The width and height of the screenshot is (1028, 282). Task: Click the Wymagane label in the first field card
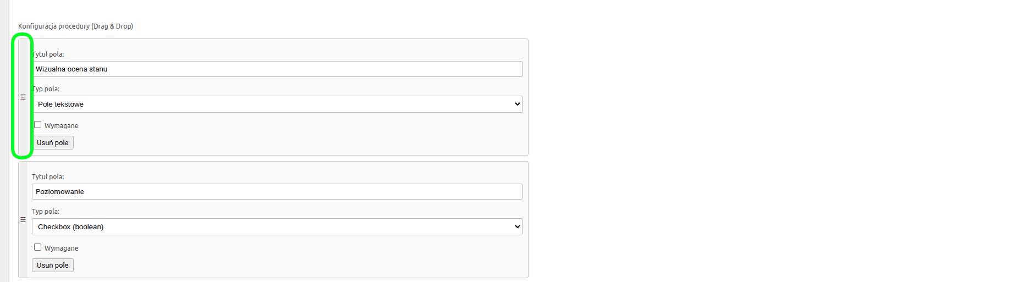(x=62, y=126)
